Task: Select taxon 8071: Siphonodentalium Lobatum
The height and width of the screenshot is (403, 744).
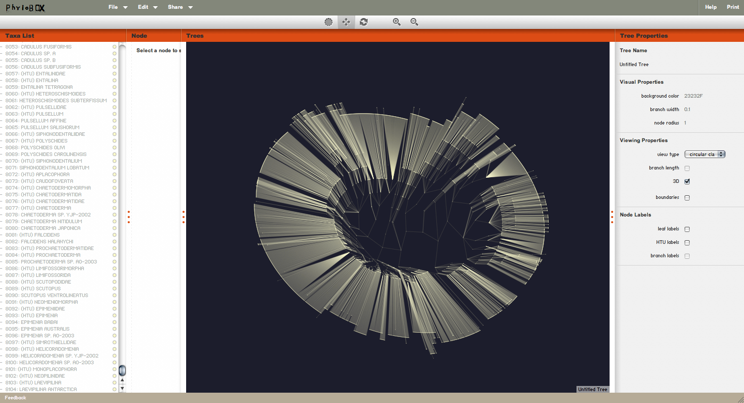Action: coord(47,167)
